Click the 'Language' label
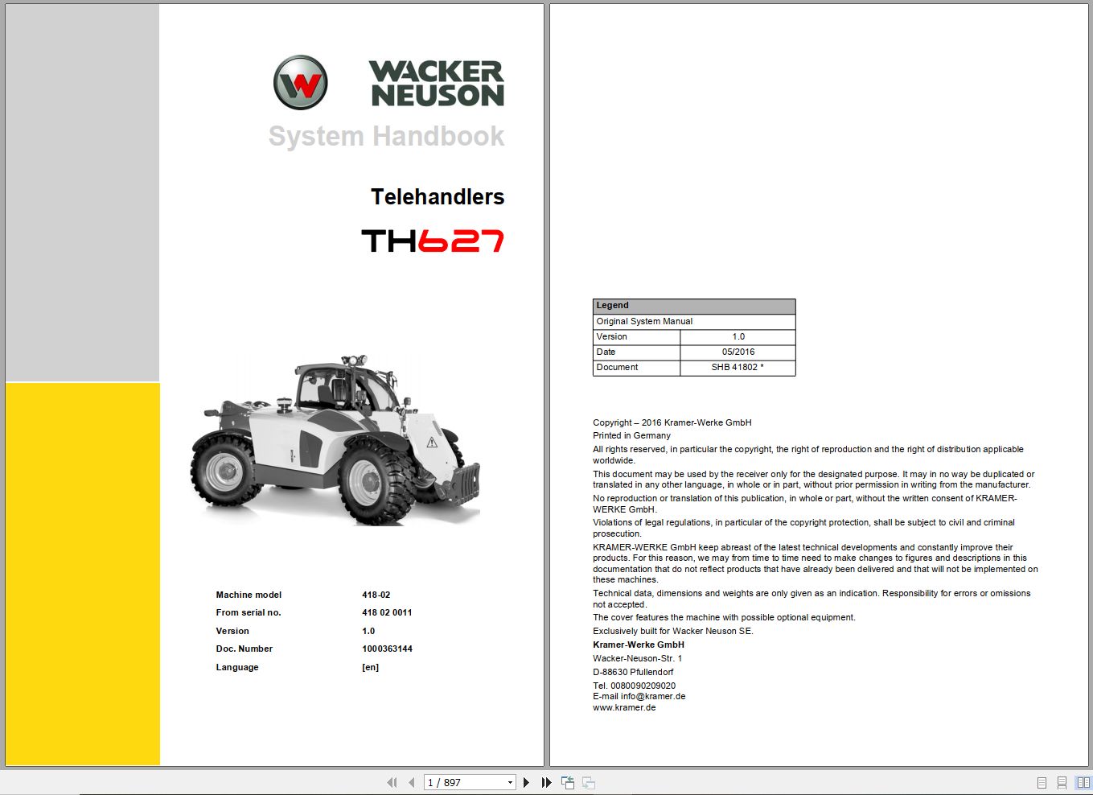Image resolution: width=1093 pixels, height=795 pixels. (x=237, y=667)
